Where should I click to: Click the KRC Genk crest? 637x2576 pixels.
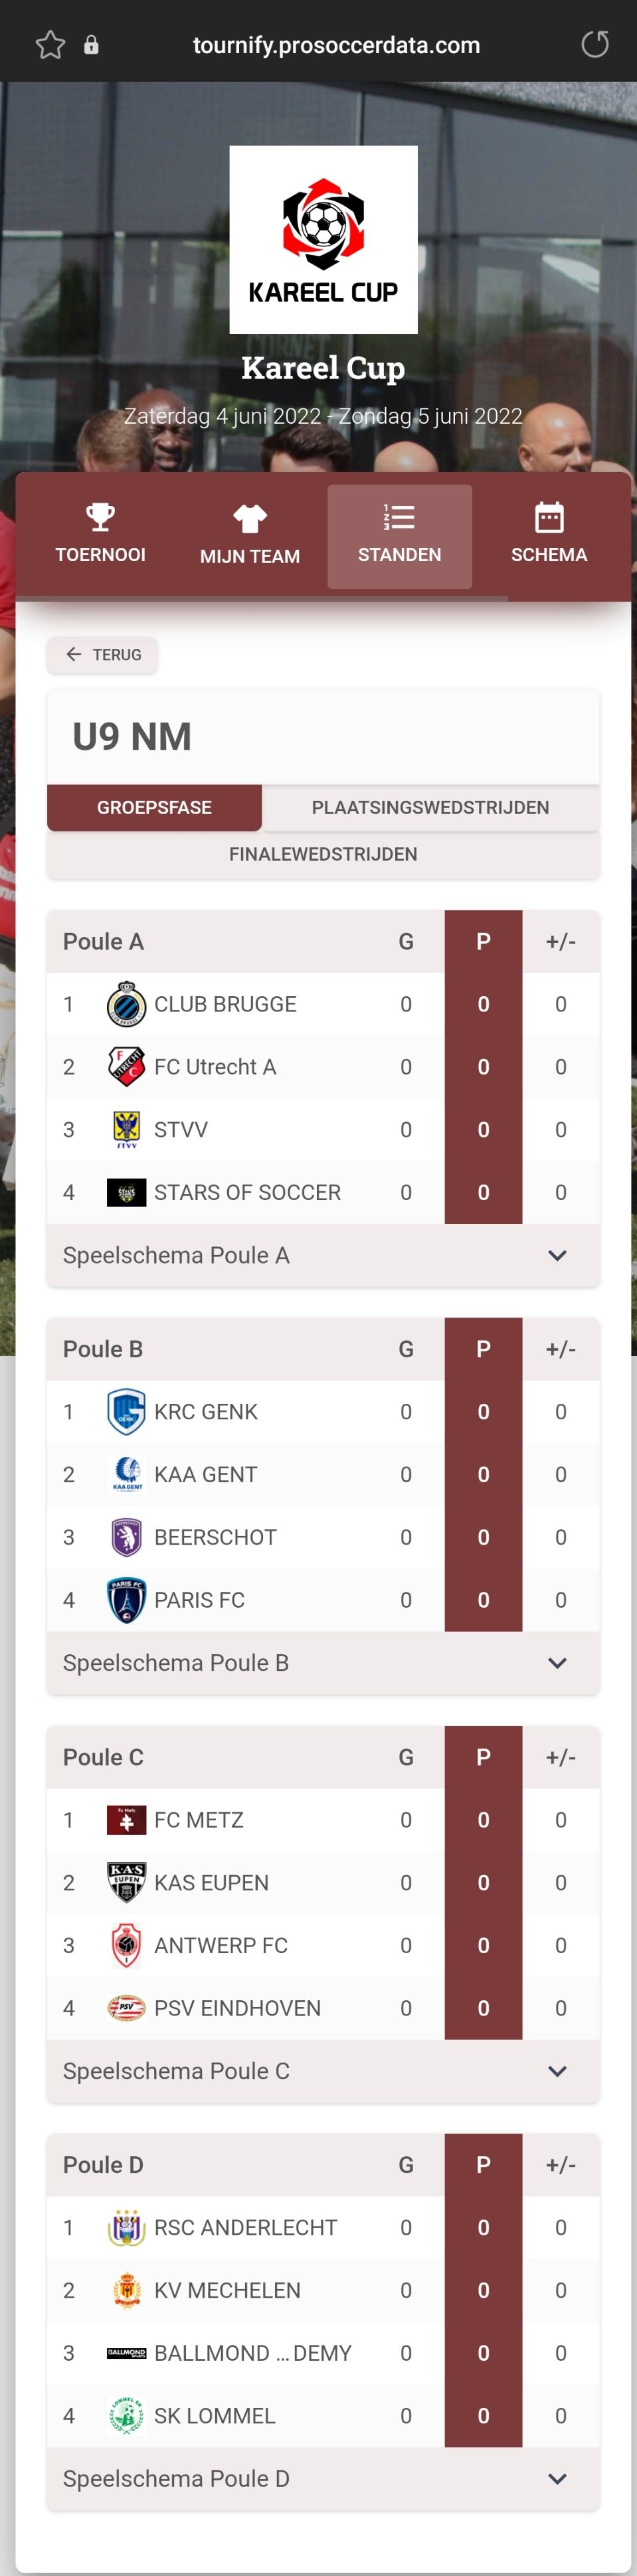[x=126, y=1412]
